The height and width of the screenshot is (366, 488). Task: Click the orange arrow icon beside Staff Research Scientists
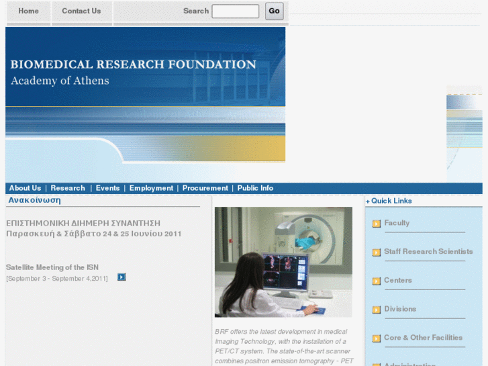[377, 253]
